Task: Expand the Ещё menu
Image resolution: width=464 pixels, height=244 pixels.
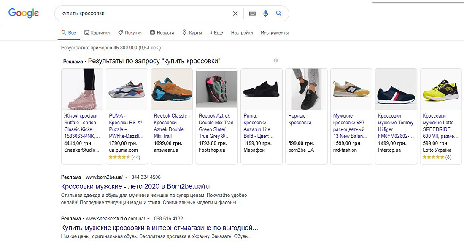Action: point(217,32)
